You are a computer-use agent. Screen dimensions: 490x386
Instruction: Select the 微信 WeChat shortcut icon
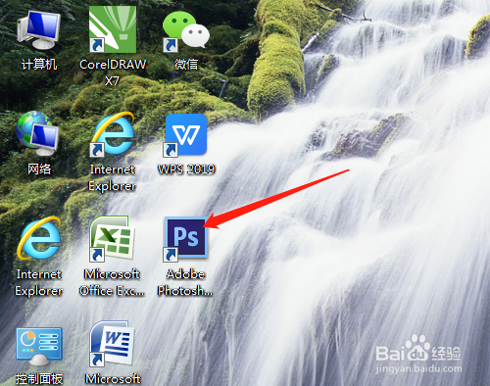coord(186,31)
